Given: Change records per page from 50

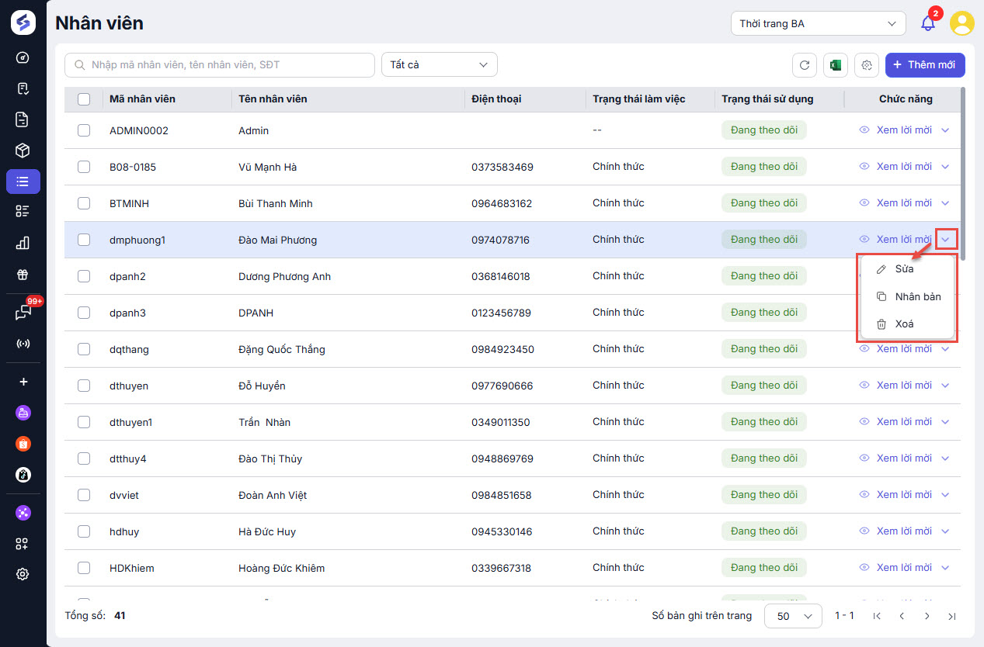Looking at the screenshot, I should coord(793,616).
